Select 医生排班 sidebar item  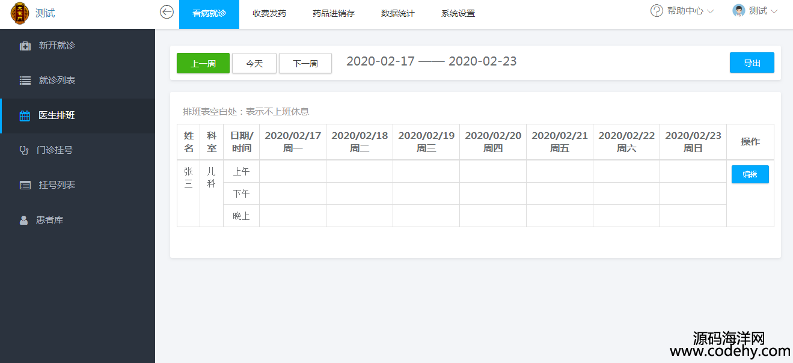click(x=78, y=115)
